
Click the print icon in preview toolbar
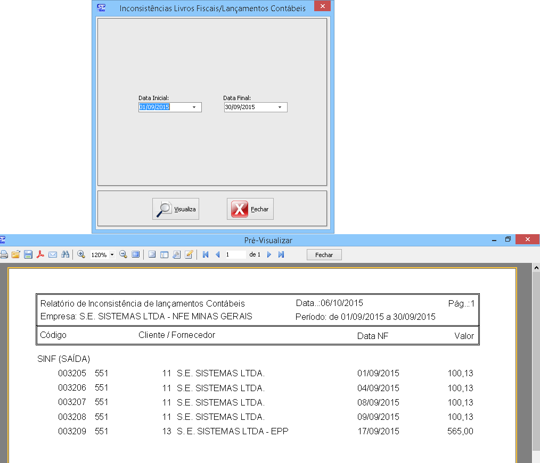(4, 255)
